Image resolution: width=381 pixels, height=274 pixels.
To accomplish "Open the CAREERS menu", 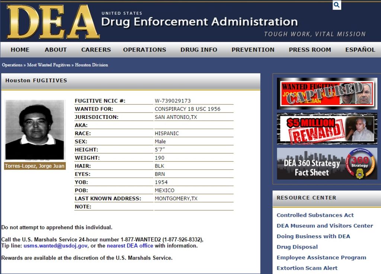I will coord(96,50).
